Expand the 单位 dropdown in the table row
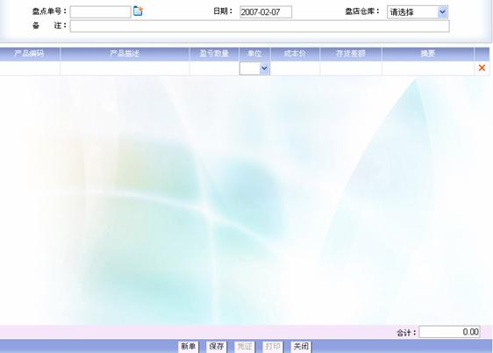The height and width of the screenshot is (353, 493). point(254,68)
